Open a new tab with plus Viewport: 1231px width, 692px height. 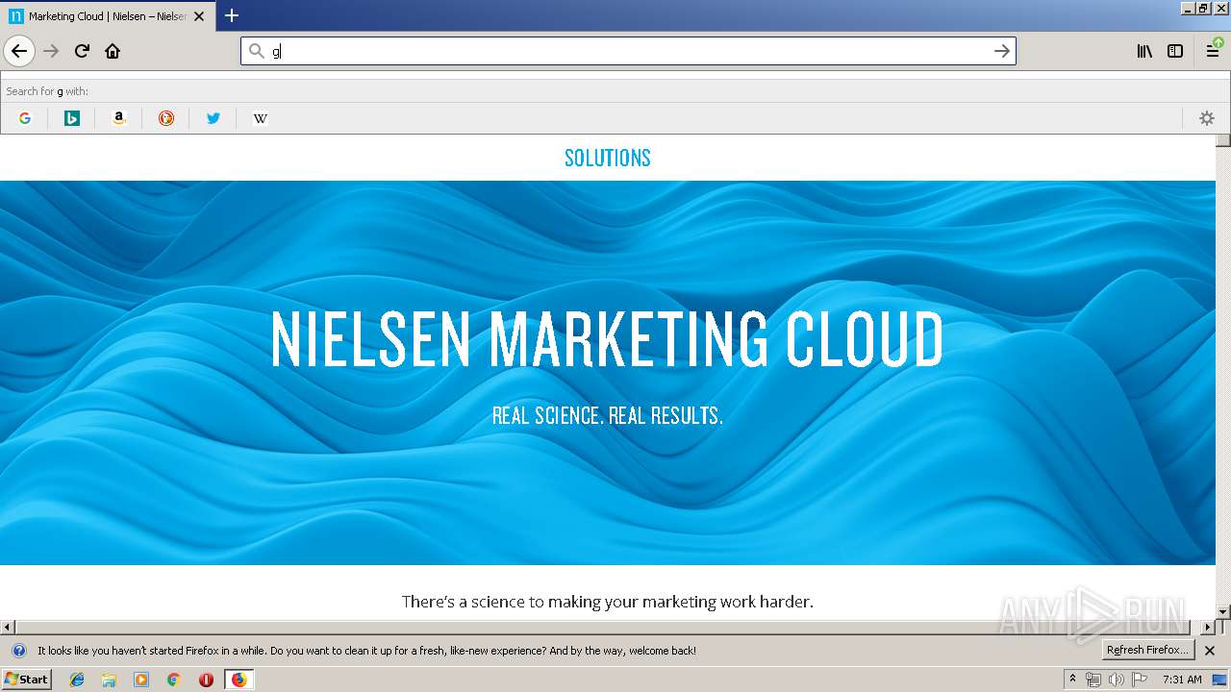click(232, 15)
